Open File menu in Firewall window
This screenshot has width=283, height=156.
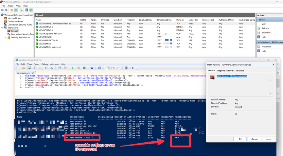[3, 6]
